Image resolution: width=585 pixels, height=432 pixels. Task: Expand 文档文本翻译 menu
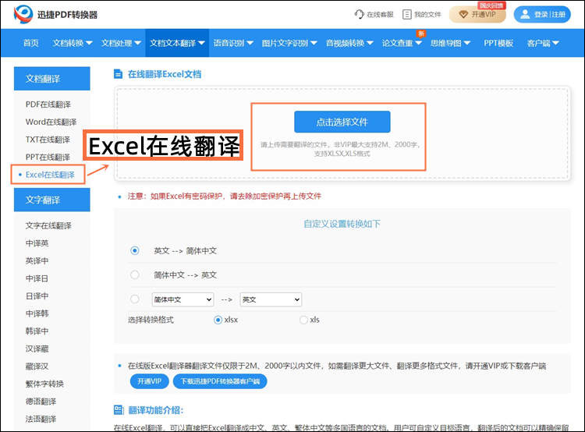click(177, 43)
